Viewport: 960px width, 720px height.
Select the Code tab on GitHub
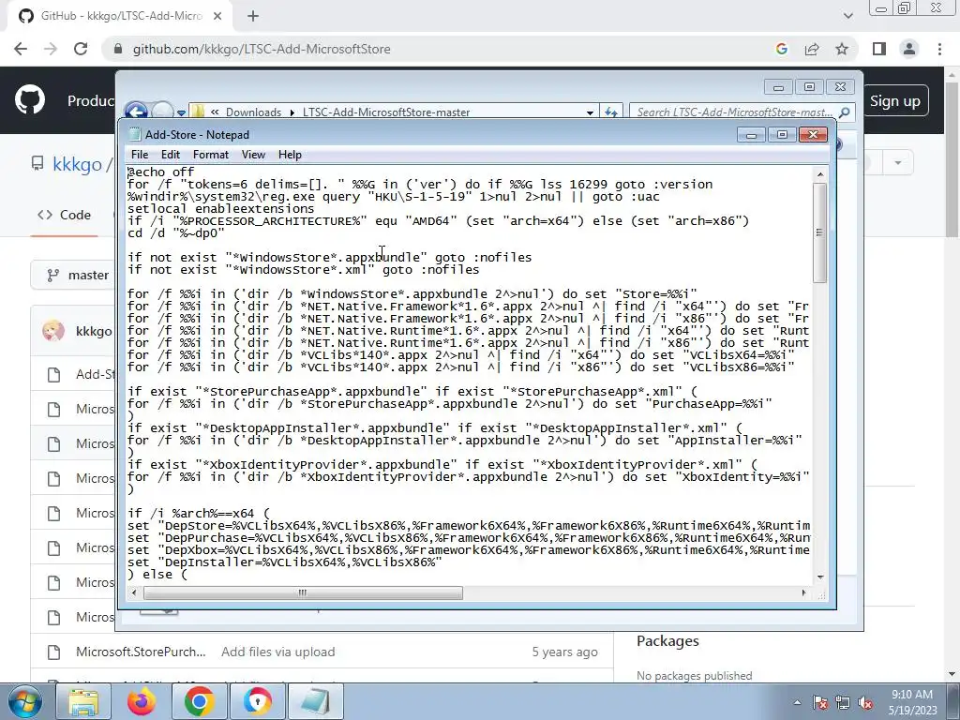65,215
